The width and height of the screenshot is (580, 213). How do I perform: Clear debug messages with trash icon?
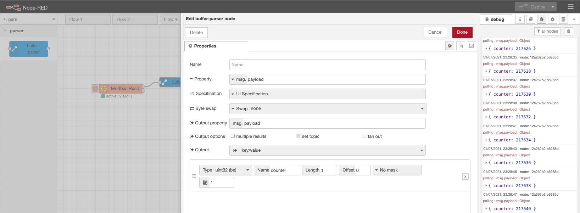569,32
